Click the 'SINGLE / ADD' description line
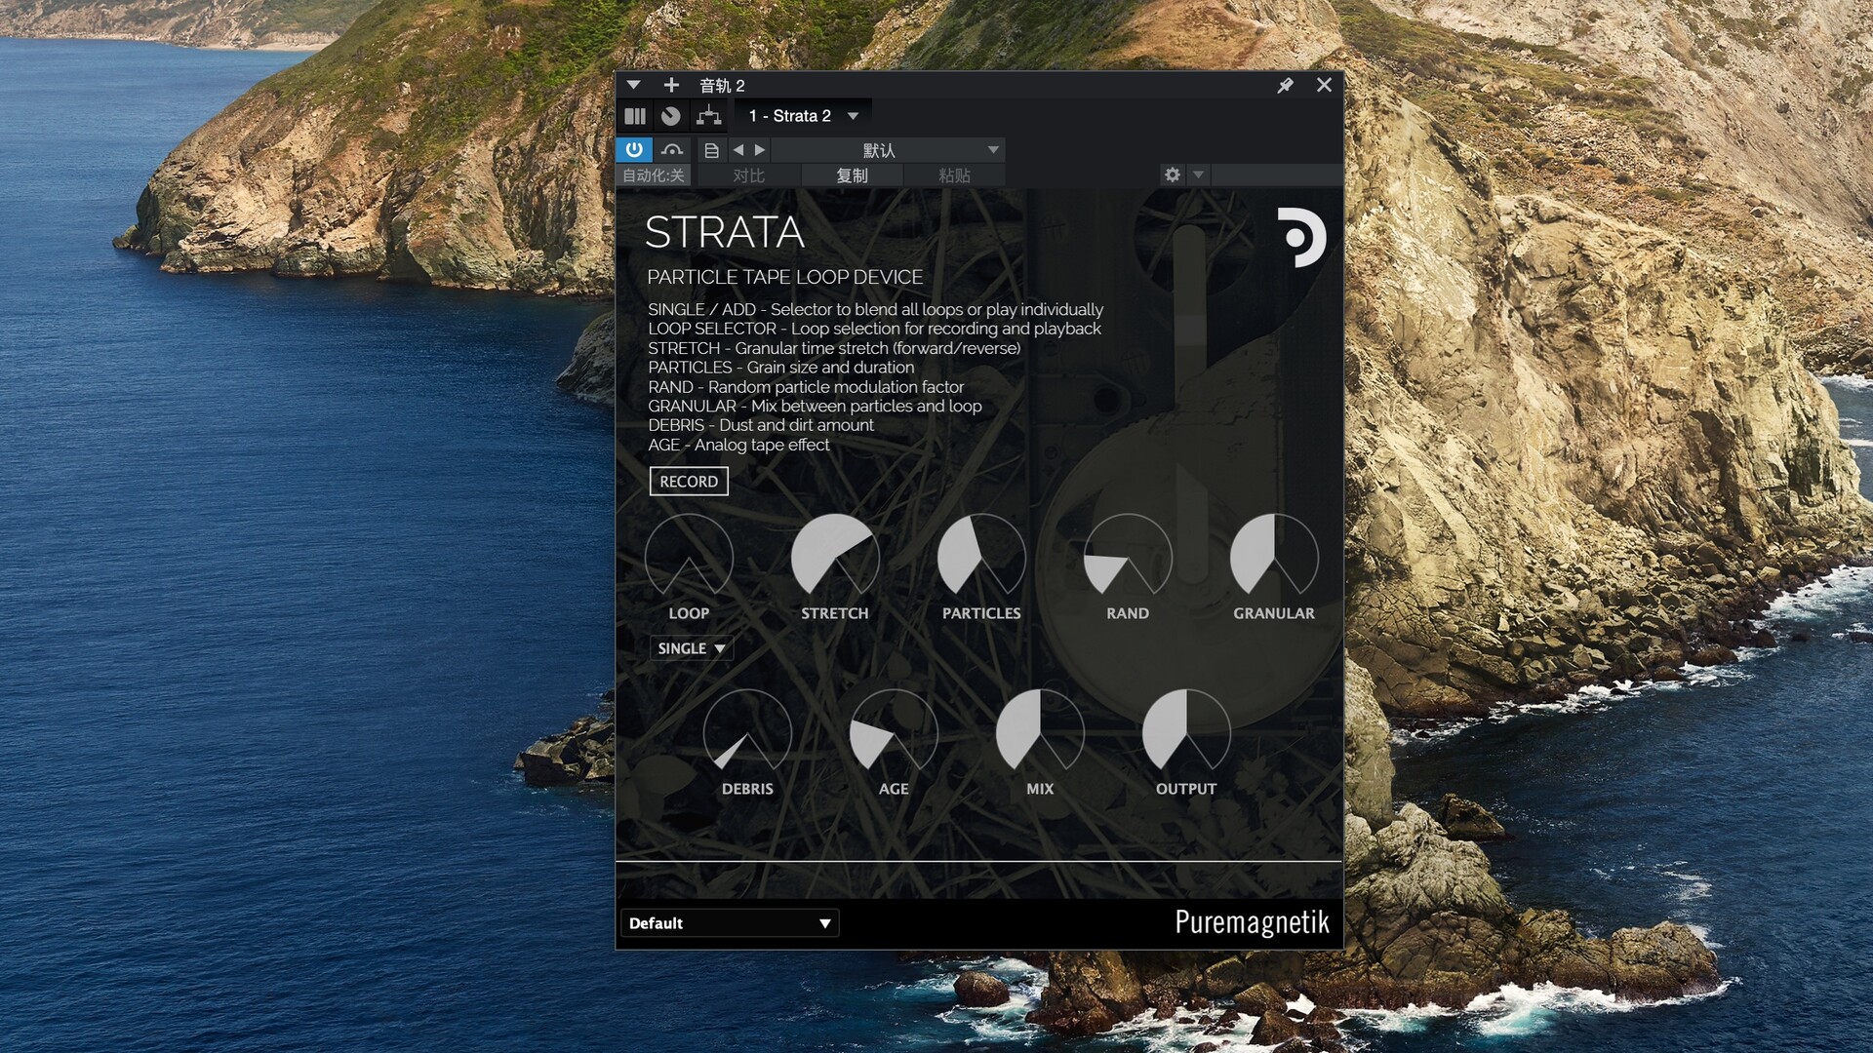Screen dimensions: 1873x1053 [876, 309]
